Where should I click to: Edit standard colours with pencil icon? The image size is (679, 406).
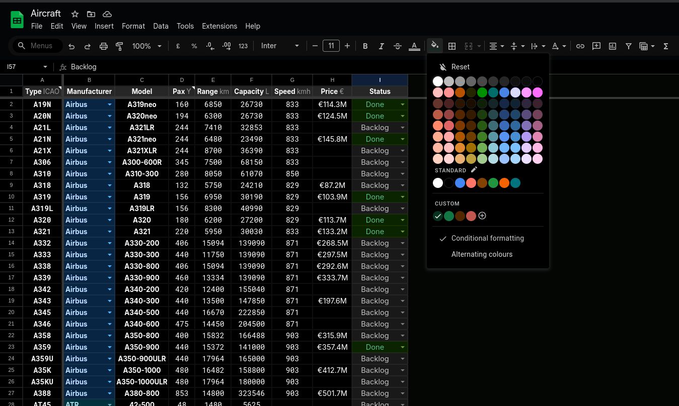tap(474, 170)
